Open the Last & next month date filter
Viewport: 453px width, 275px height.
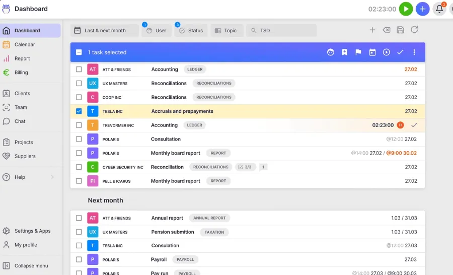(104, 30)
